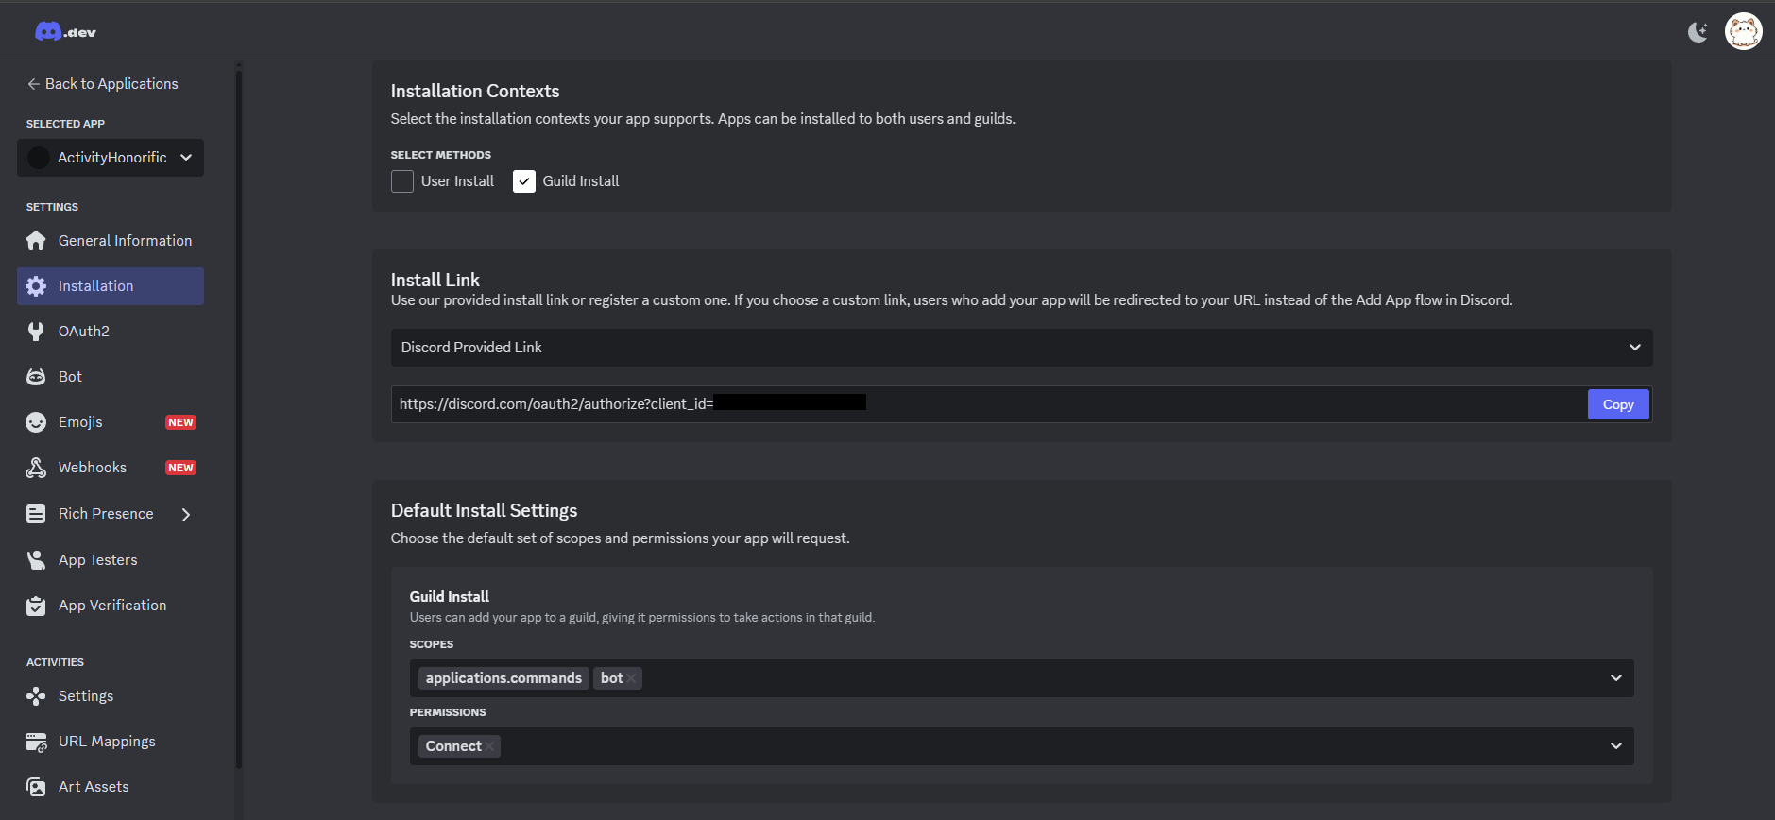The width and height of the screenshot is (1775, 820).
Task: Go Back to Applications
Action: coord(102,84)
